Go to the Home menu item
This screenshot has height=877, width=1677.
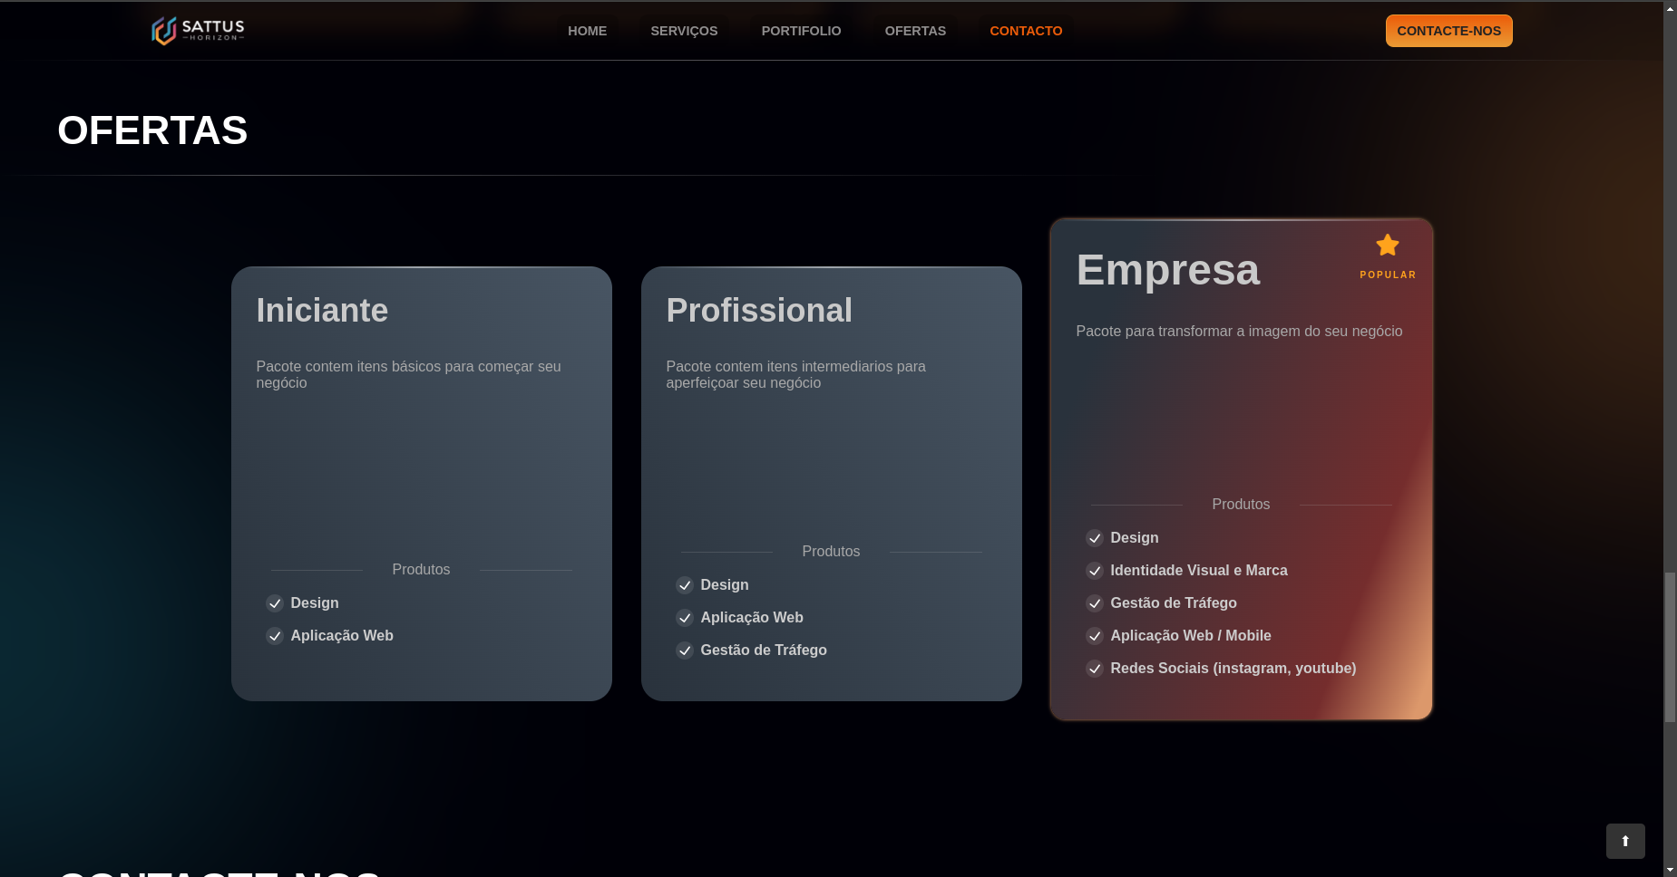[587, 31]
